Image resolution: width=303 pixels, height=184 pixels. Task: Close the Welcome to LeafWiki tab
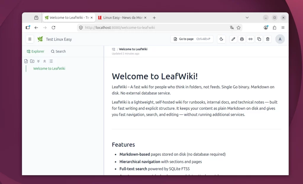(x=92, y=17)
